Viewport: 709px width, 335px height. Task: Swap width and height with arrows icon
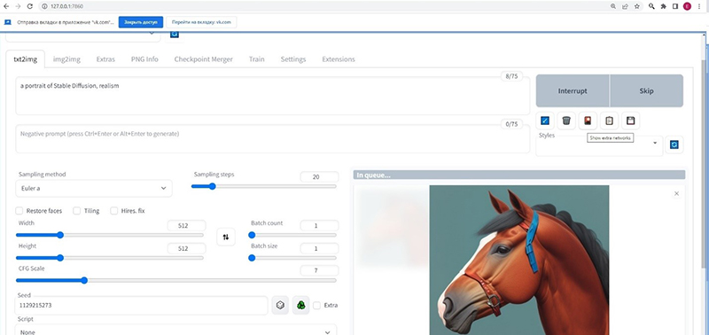[226, 237]
